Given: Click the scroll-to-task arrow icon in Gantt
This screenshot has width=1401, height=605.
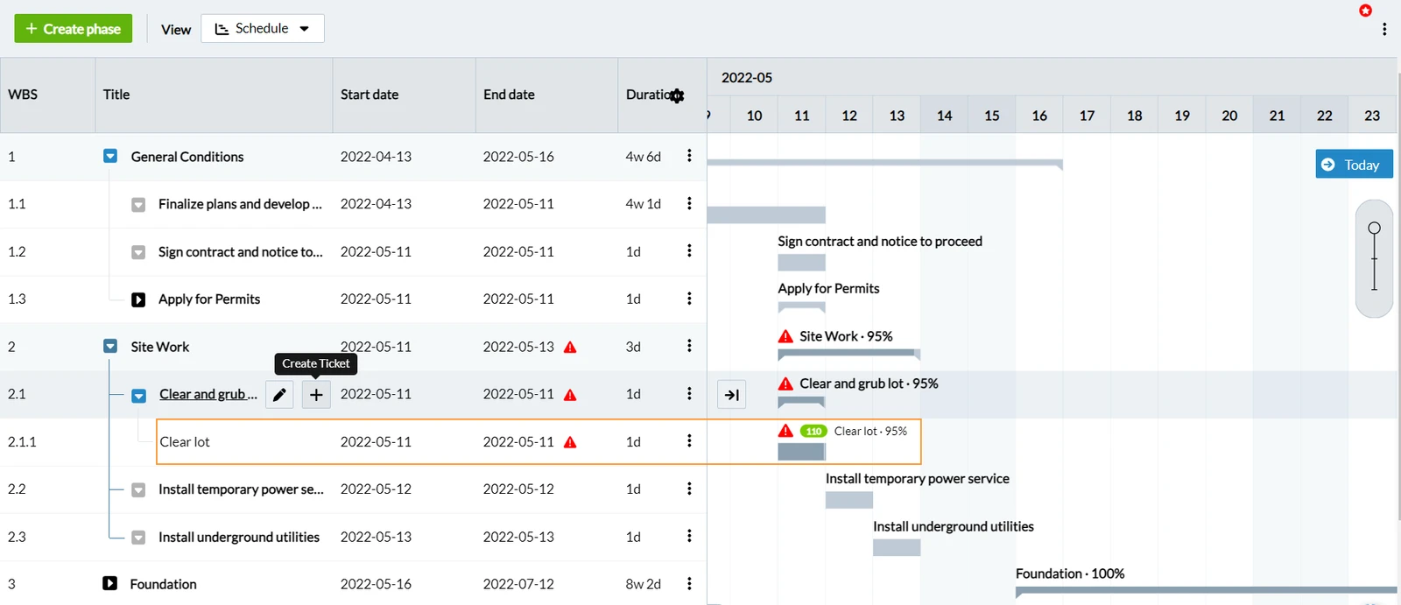Looking at the screenshot, I should 732,395.
